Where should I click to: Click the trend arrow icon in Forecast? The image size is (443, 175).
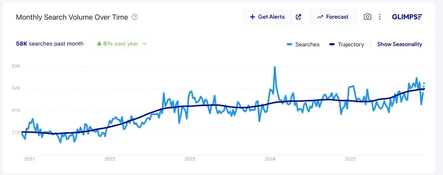pos(320,17)
